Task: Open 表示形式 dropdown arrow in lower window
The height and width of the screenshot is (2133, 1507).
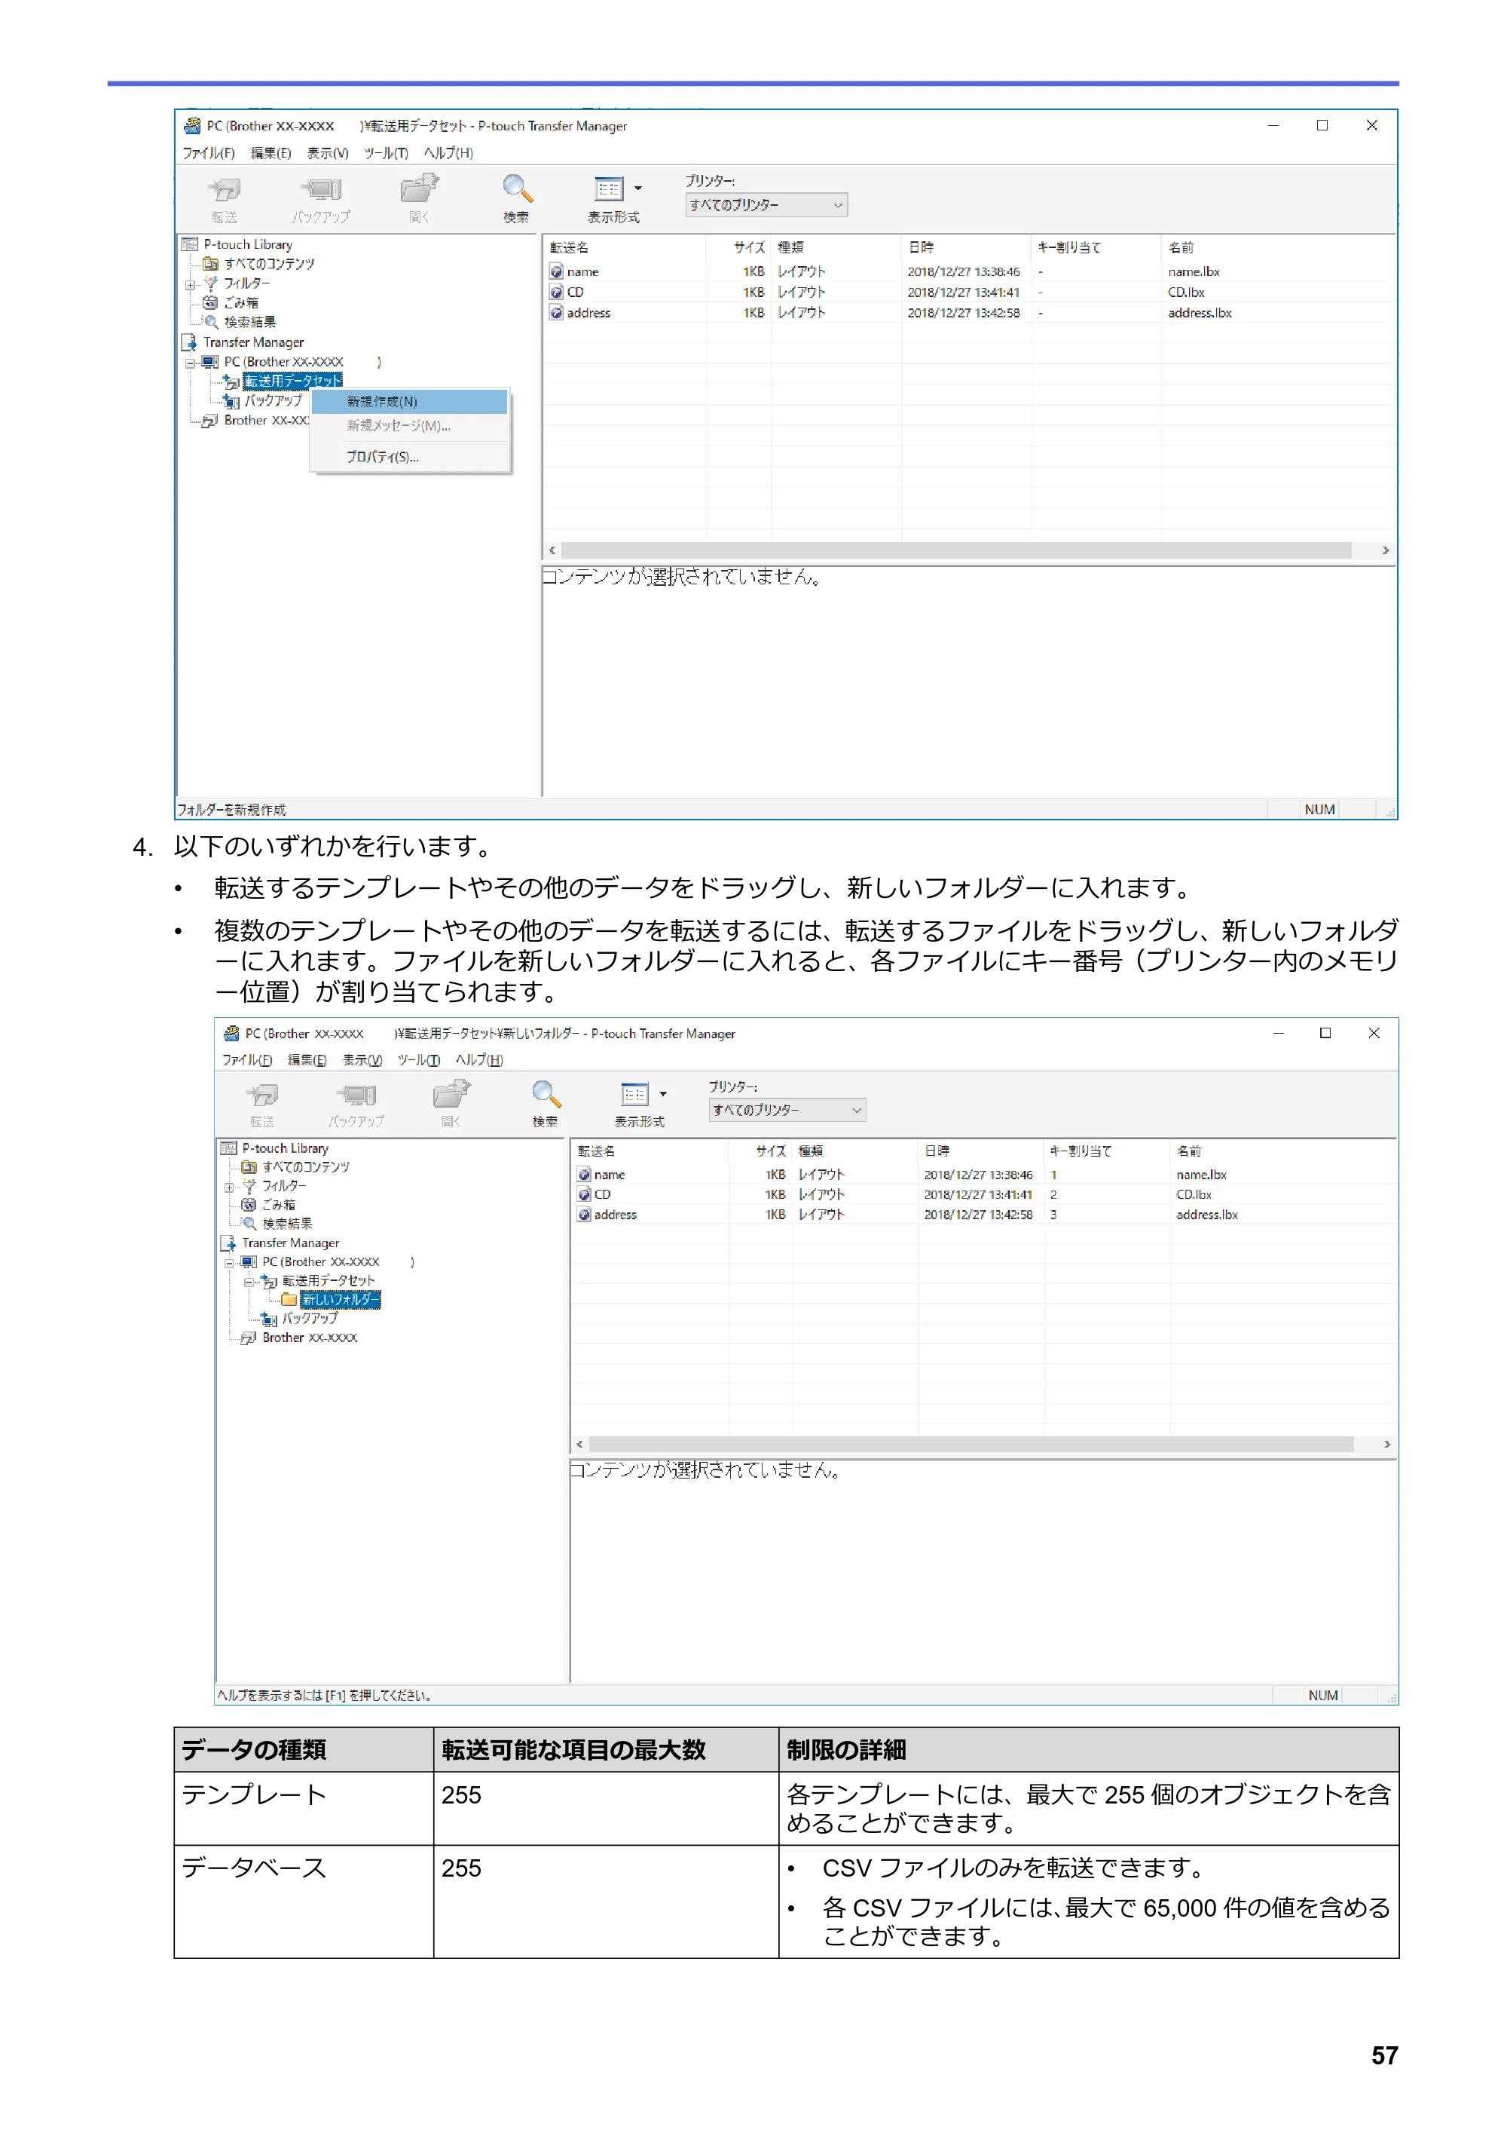Action: [x=663, y=1094]
